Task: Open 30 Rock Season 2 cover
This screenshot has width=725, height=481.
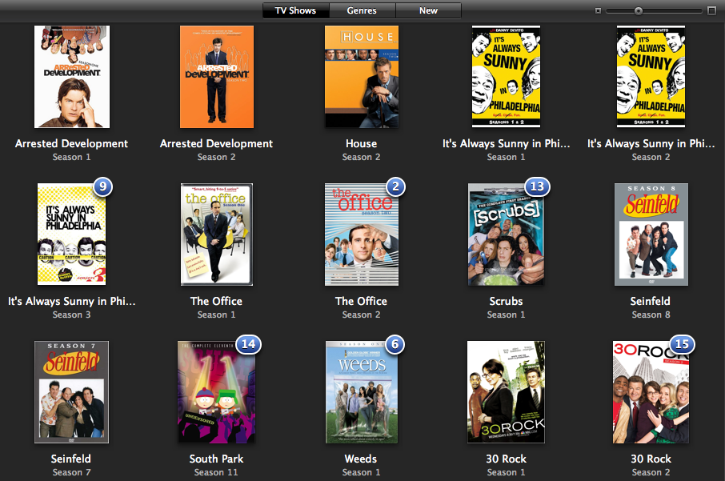Action: [651, 392]
